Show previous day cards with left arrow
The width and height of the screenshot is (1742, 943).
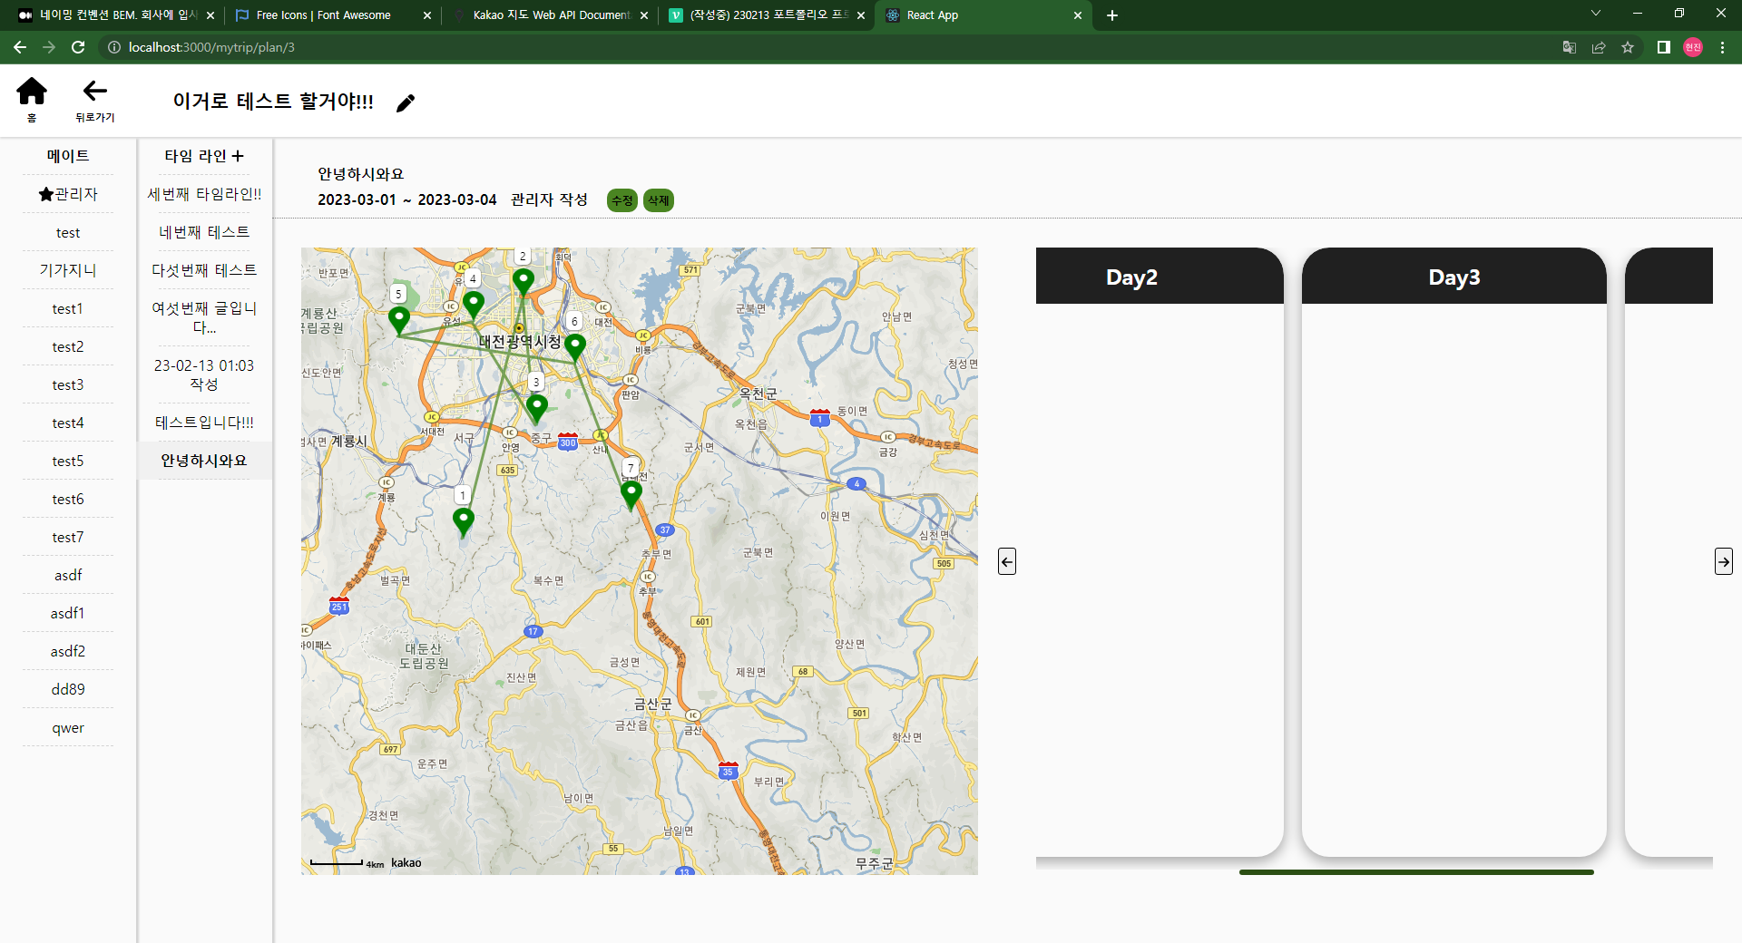[x=1007, y=561]
